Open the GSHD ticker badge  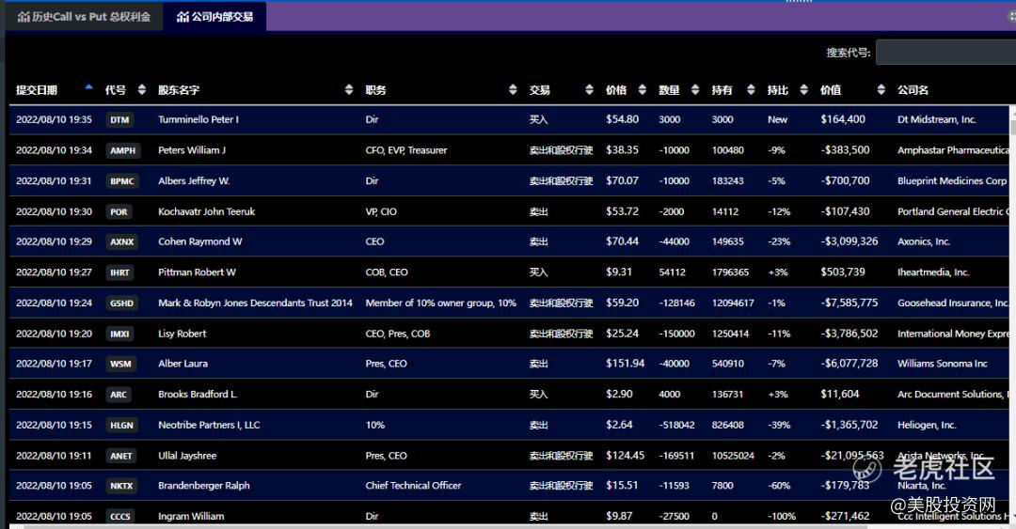coord(121,303)
